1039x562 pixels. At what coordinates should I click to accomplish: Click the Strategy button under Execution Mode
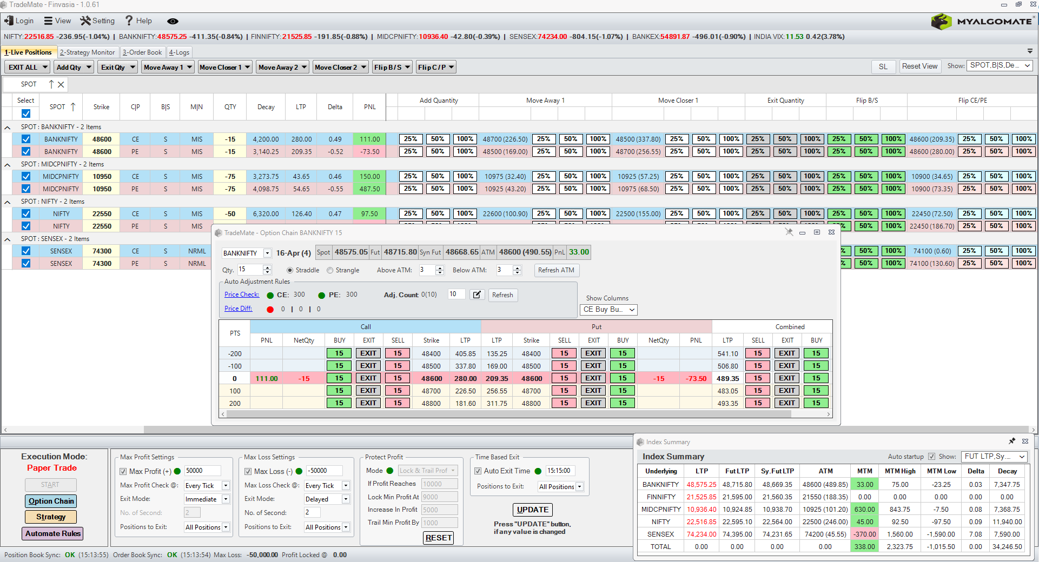(x=51, y=517)
